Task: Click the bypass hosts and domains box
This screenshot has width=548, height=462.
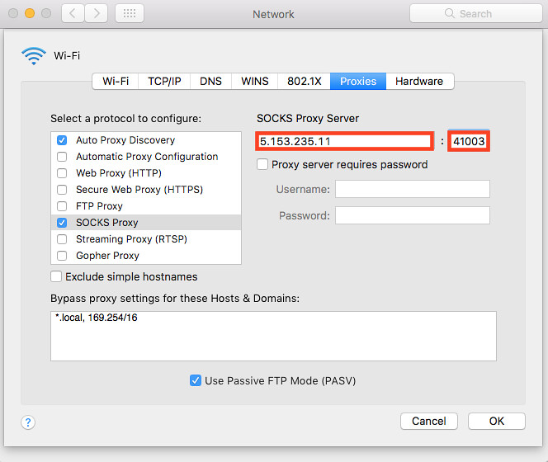Action: tap(273, 337)
